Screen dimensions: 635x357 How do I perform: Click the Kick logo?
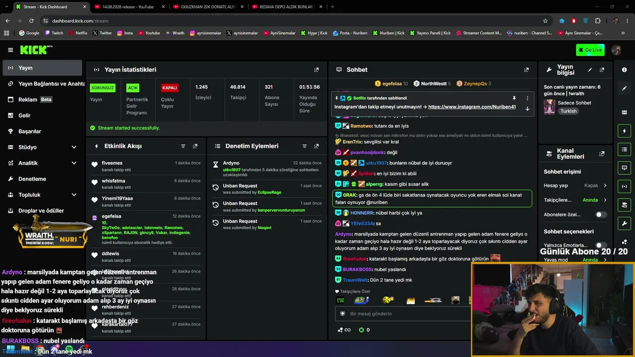tap(36, 50)
